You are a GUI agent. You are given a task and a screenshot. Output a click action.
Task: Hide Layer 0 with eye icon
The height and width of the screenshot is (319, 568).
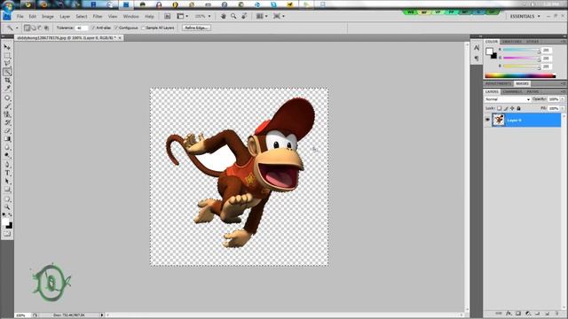(x=487, y=120)
